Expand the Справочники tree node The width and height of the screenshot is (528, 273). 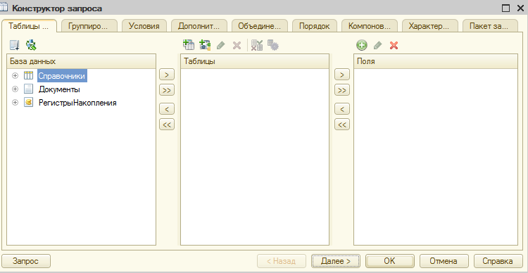pos(15,76)
